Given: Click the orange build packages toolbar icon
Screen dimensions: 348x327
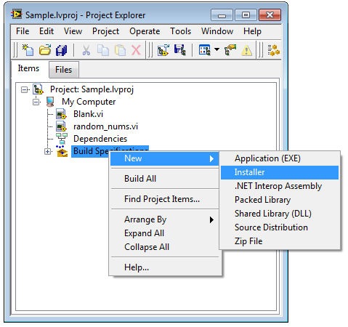Looking at the screenshot, I should click(274, 50).
